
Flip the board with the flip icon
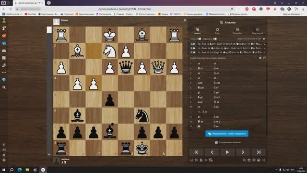pyautogui.click(x=196, y=160)
